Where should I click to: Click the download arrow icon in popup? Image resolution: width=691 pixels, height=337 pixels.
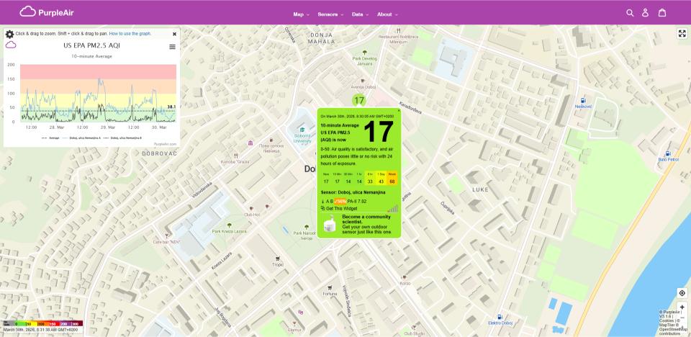[323, 202]
